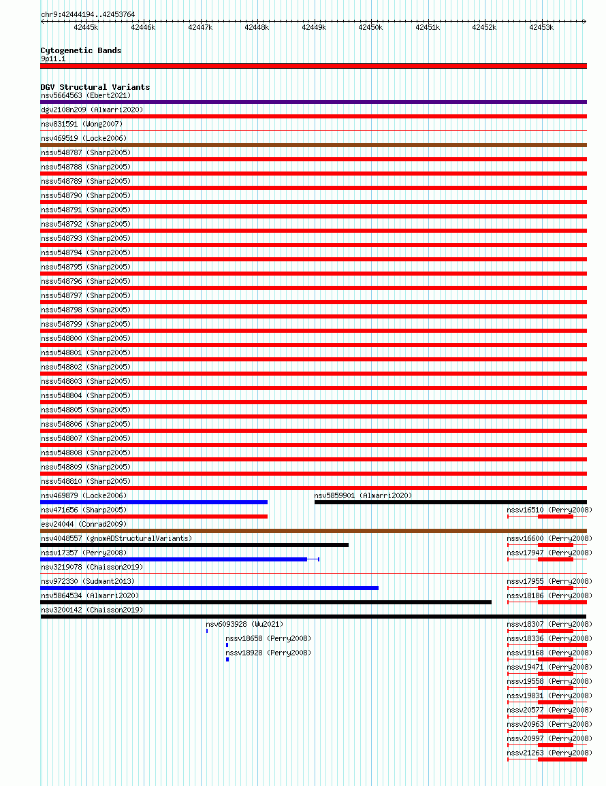The height and width of the screenshot is (786, 606).
Task: Select nssv548792 (Sharp2005) entry
Action: tap(86, 224)
